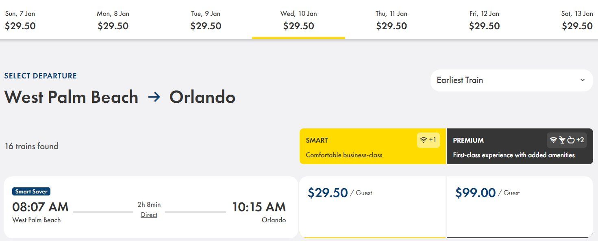Screen dimensions: 598x241
Task: Click the Smart Saver badge
Action: pos(31,191)
